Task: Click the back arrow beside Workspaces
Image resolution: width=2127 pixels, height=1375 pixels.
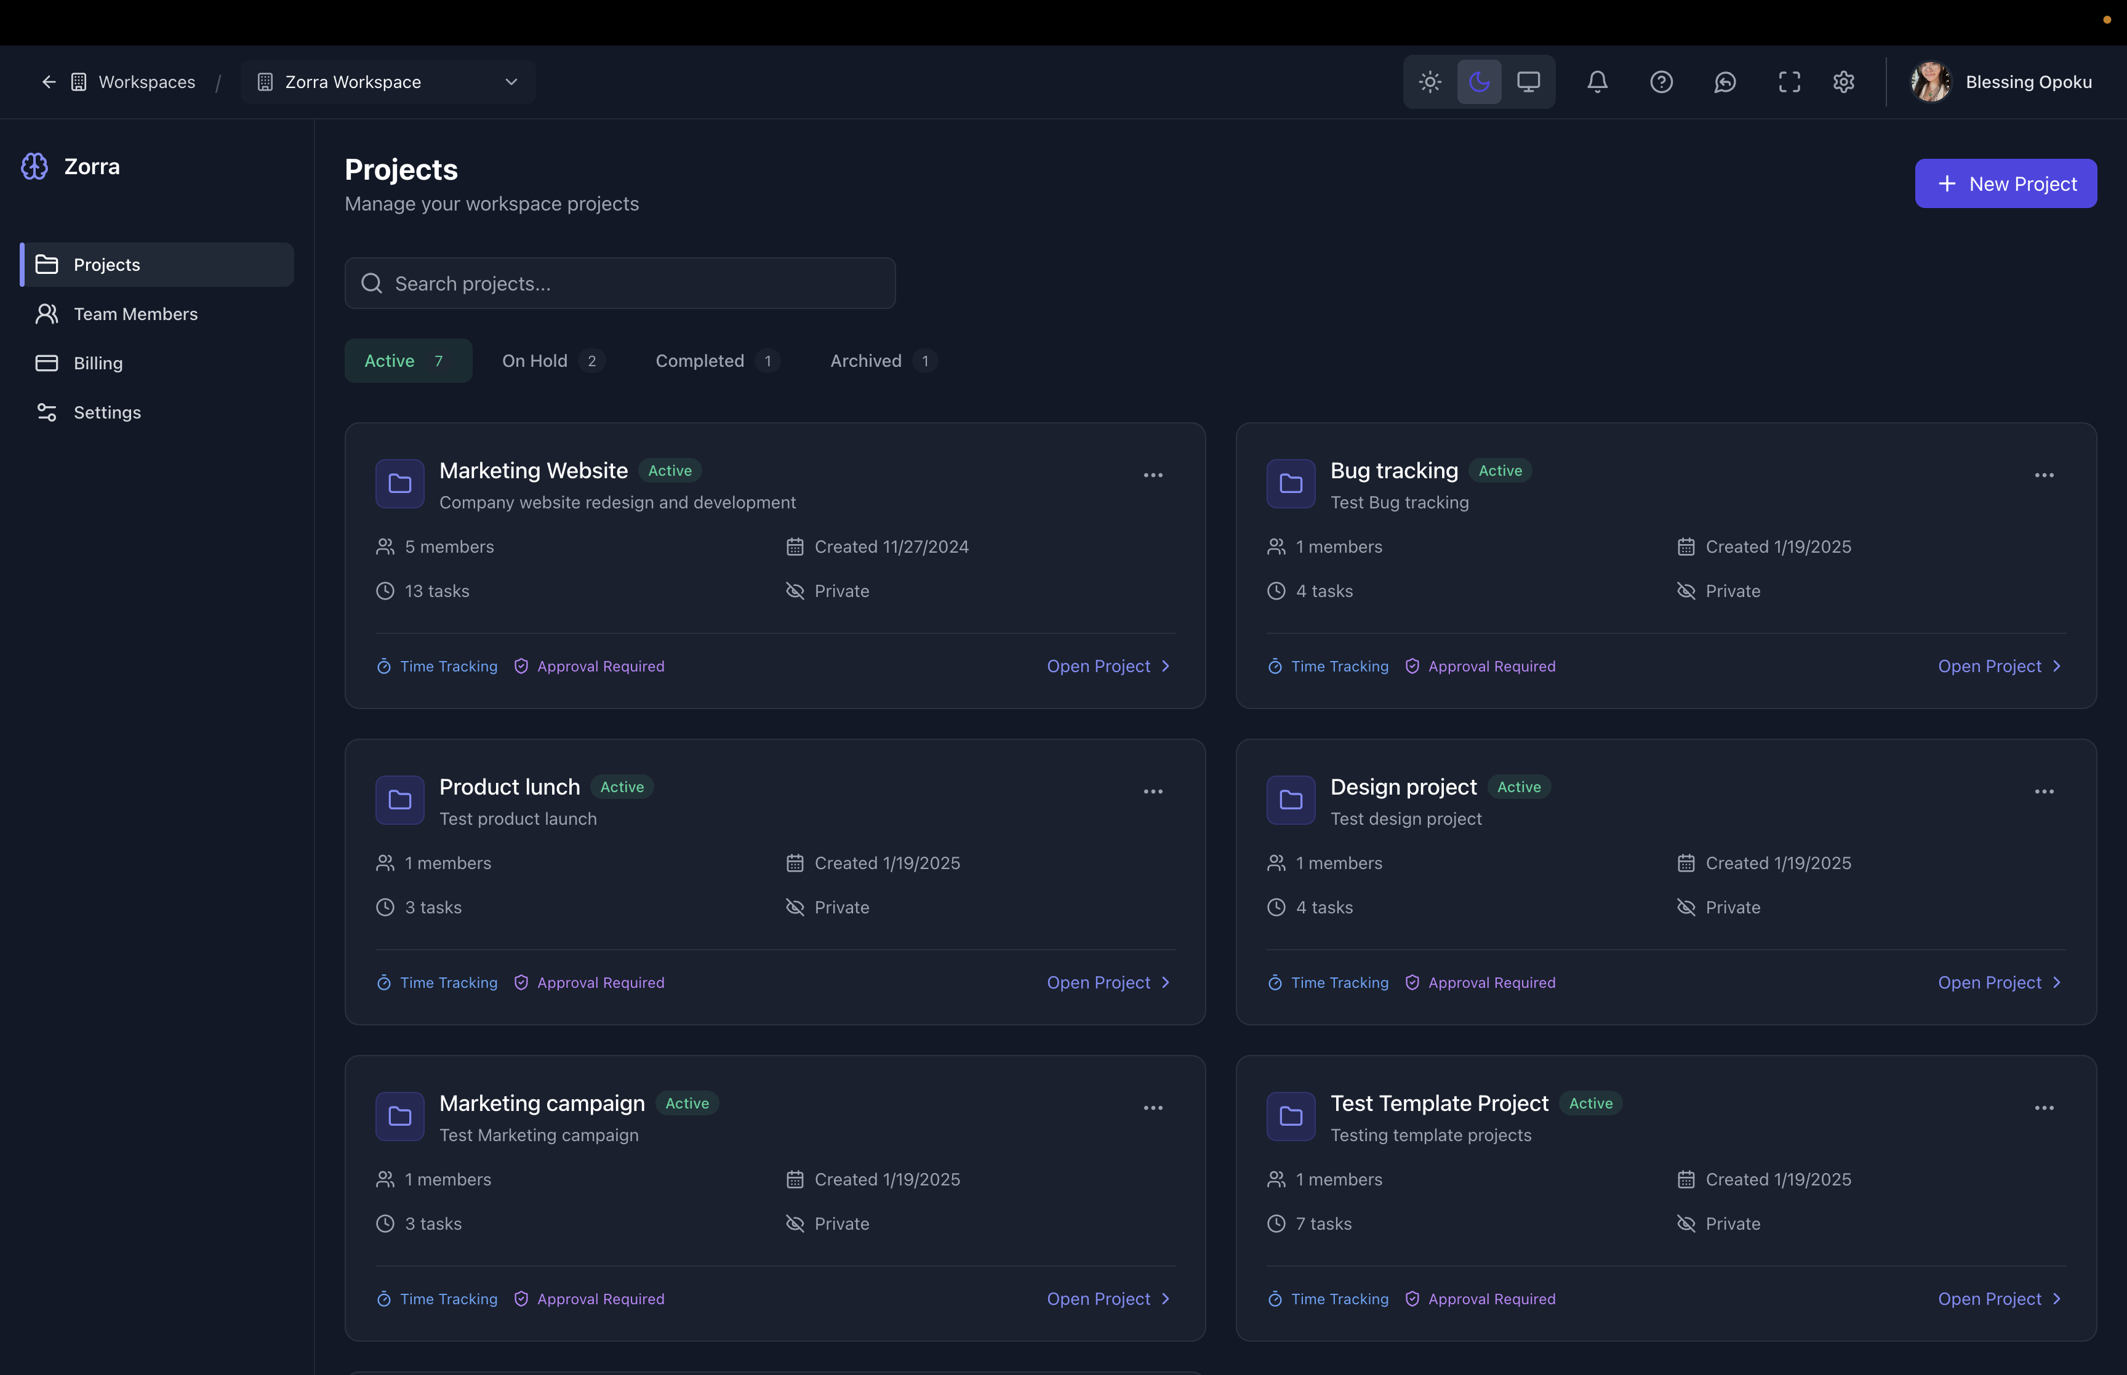Action: coord(49,82)
